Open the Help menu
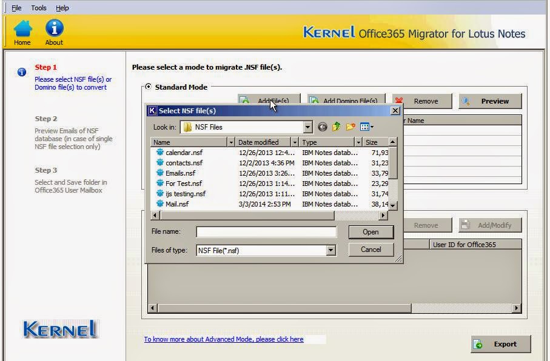Screen dimensions: 550x361 pyautogui.click(x=62, y=8)
